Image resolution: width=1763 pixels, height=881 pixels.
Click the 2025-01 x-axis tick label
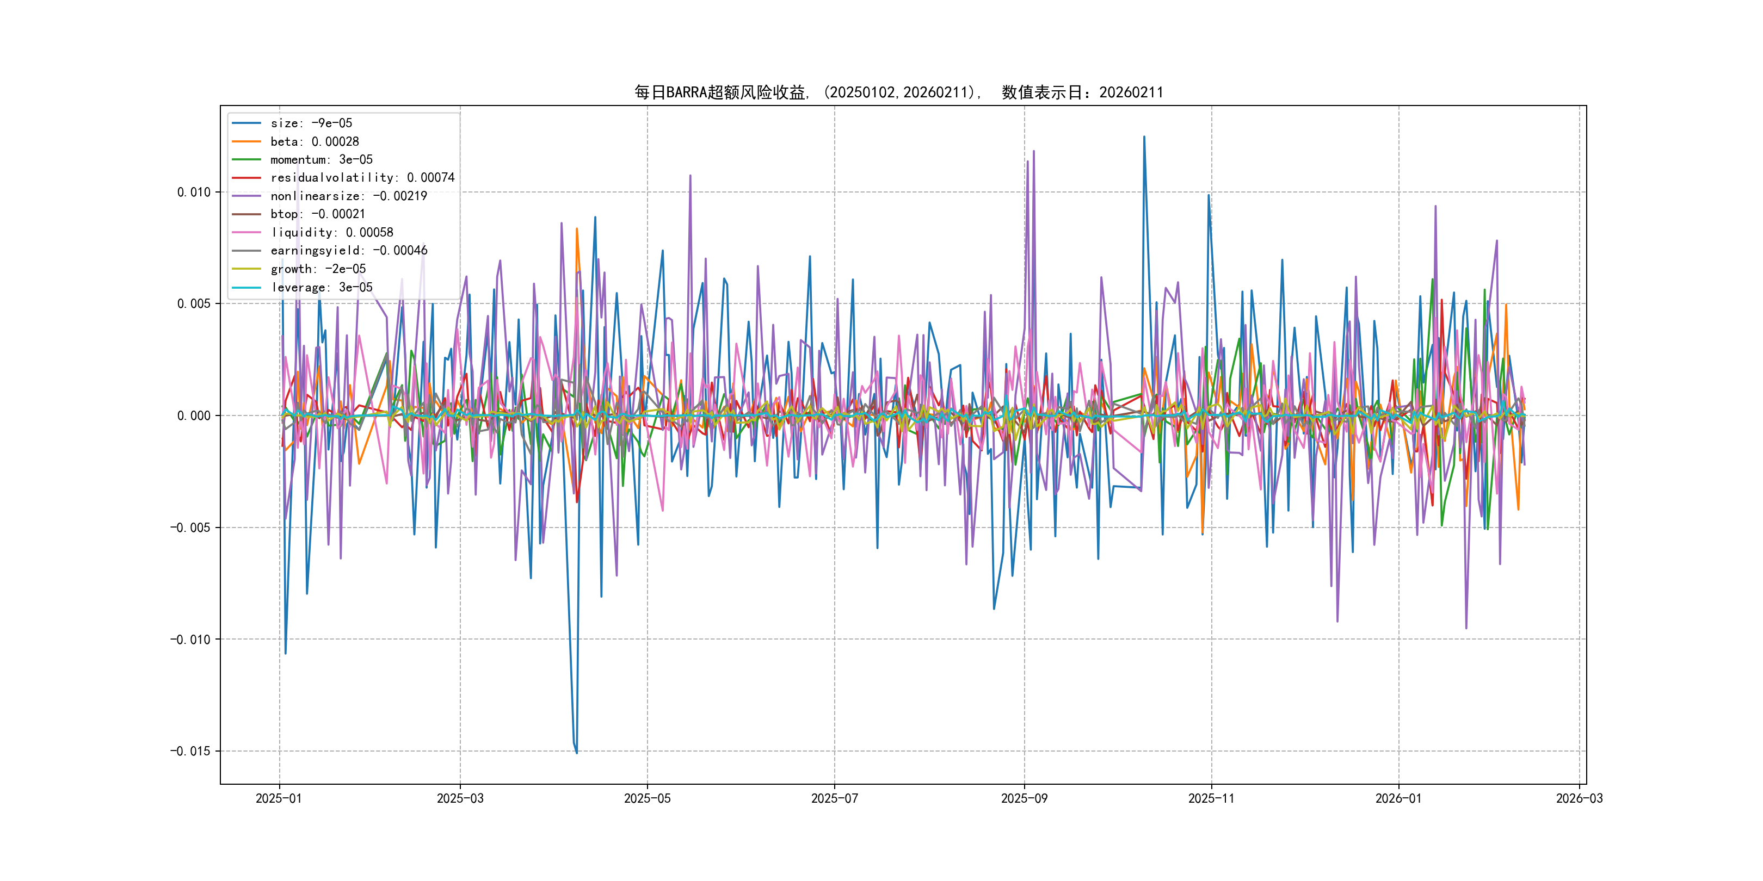pyautogui.click(x=279, y=798)
